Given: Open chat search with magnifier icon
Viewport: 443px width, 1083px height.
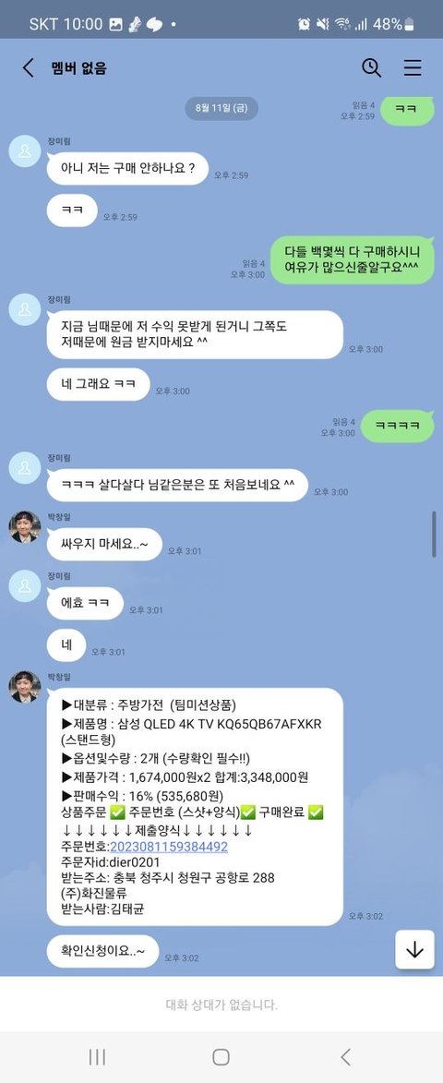Looking at the screenshot, I should coord(371,67).
